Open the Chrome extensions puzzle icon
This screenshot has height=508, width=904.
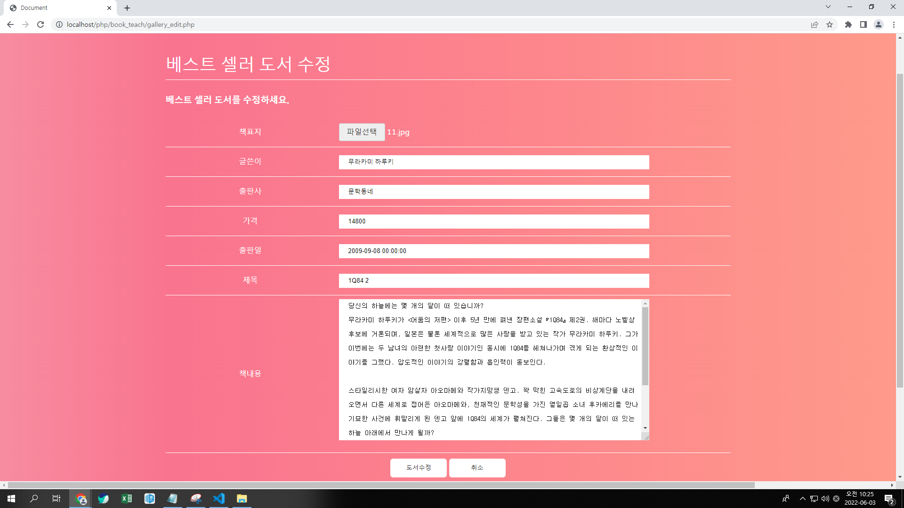pyautogui.click(x=848, y=24)
